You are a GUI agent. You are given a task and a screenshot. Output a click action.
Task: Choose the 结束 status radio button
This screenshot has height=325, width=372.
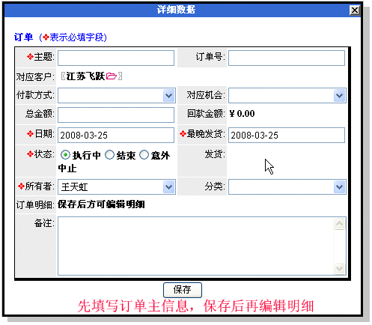click(109, 155)
